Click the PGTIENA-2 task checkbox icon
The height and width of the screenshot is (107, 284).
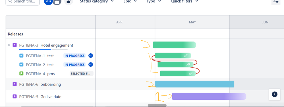[x=21, y=64]
